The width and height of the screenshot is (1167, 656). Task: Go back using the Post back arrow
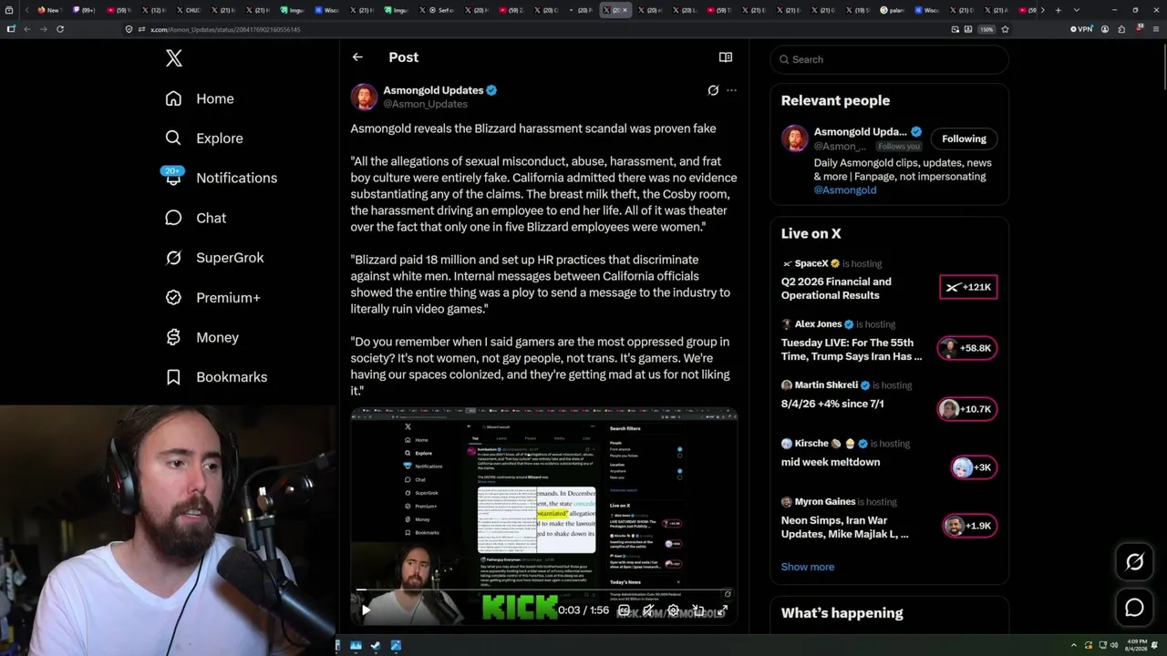357,57
